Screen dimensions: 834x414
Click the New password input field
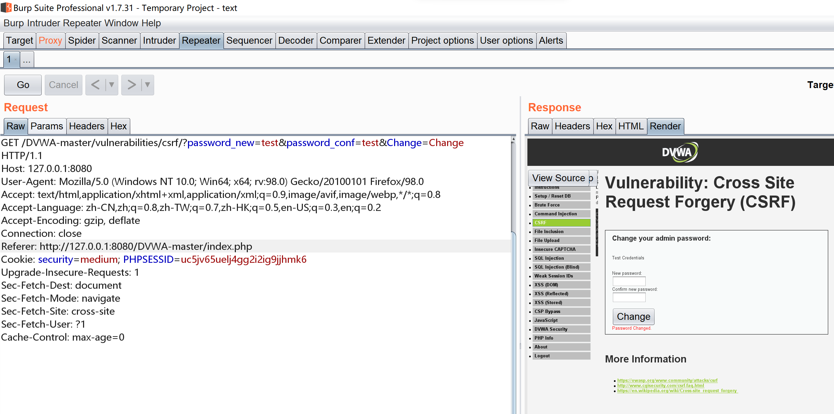click(x=629, y=282)
